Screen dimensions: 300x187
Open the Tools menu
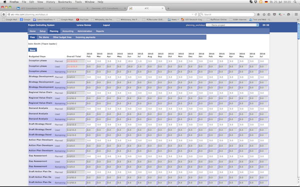point(78,2)
